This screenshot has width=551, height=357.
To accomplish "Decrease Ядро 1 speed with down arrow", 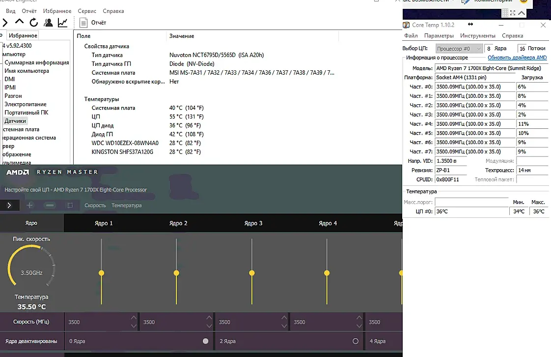I will pyautogui.click(x=134, y=326).
